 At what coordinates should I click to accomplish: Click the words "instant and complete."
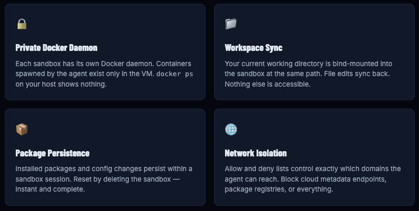tap(50, 189)
